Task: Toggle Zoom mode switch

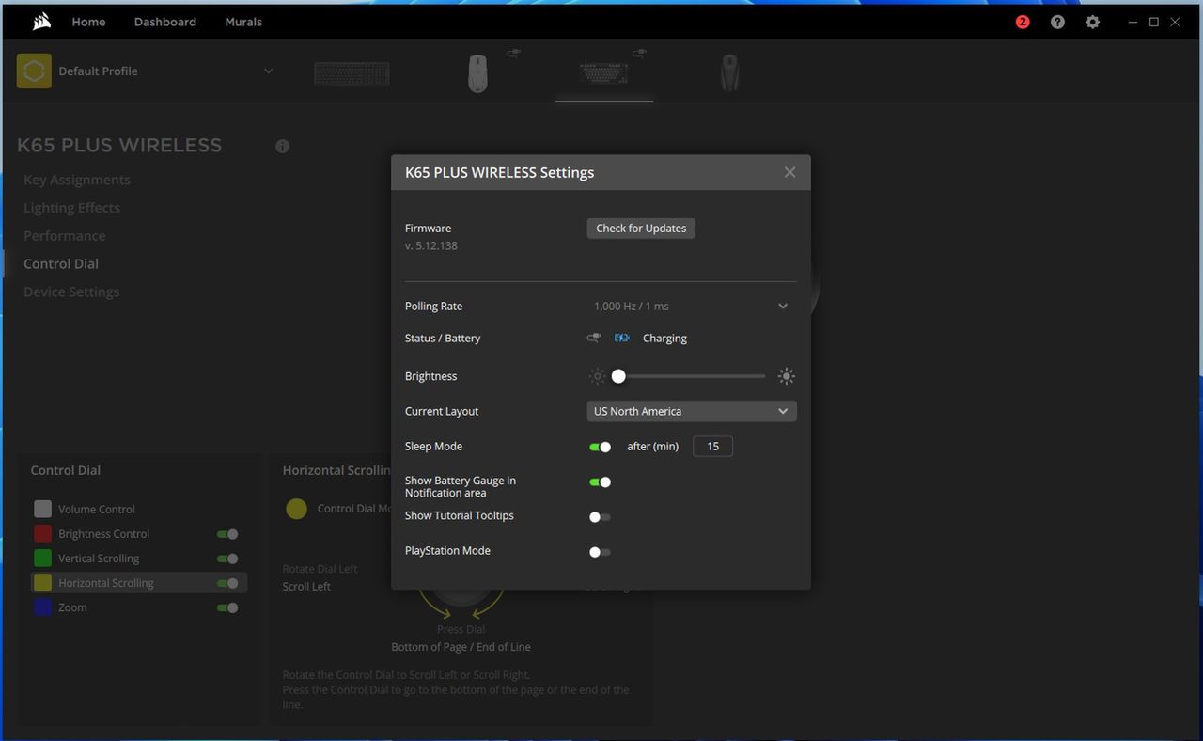Action: click(x=227, y=607)
